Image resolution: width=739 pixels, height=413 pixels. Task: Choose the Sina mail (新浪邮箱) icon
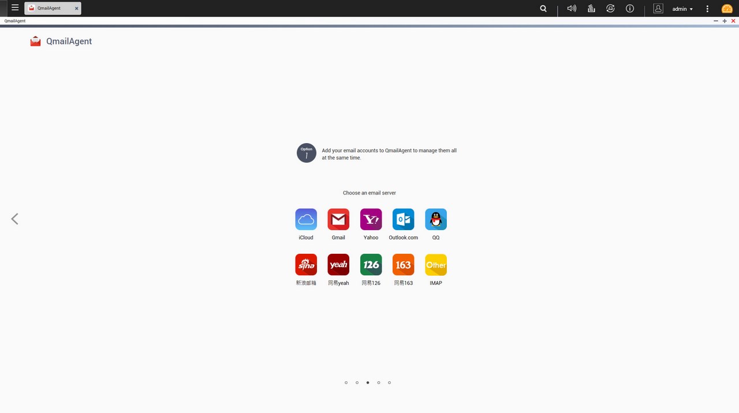click(306, 265)
